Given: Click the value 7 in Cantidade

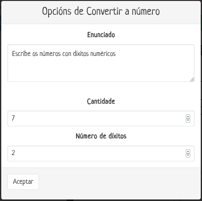Looking at the screenshot, I should tap(13, 118).
